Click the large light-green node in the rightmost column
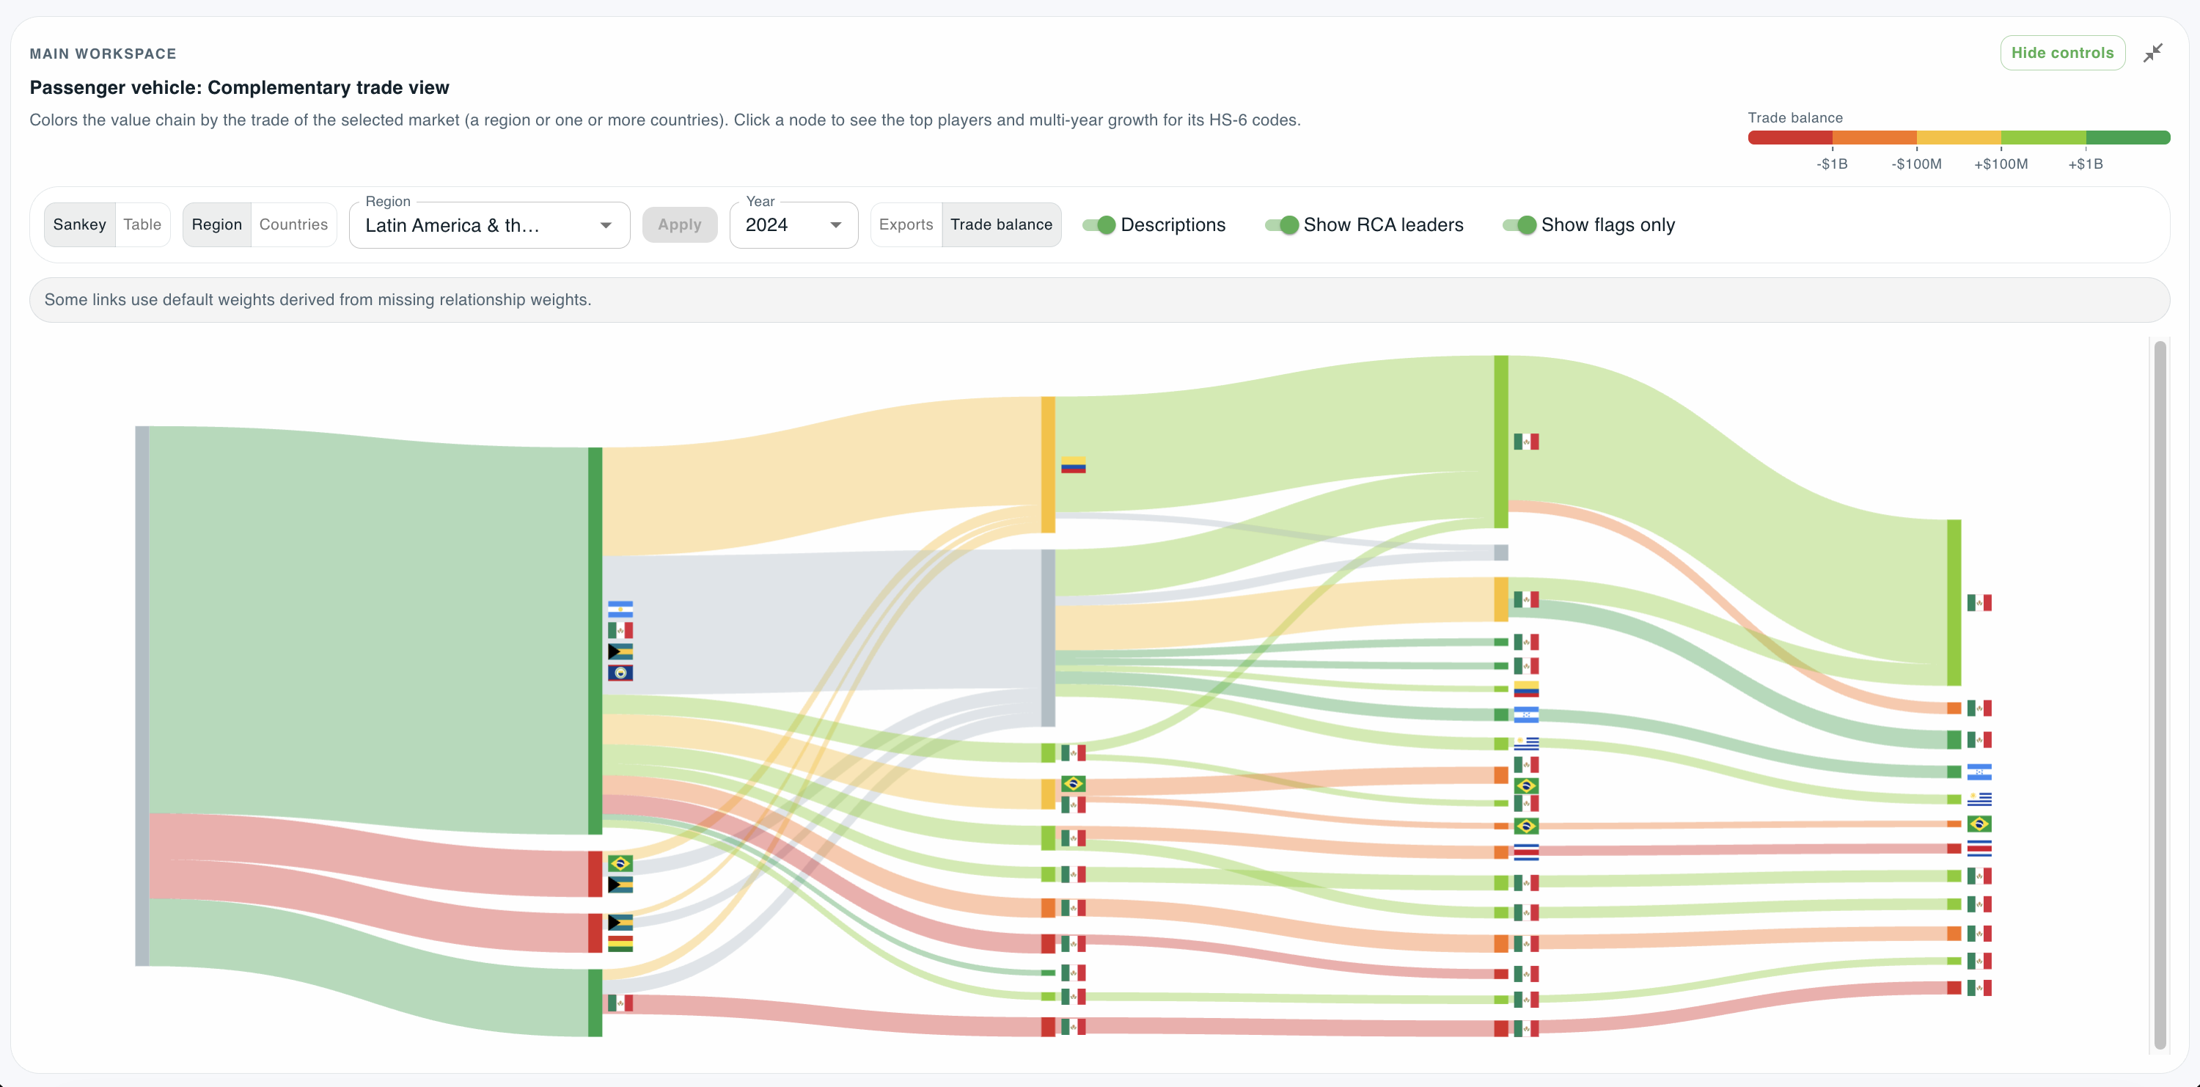 coord(1954,602)
